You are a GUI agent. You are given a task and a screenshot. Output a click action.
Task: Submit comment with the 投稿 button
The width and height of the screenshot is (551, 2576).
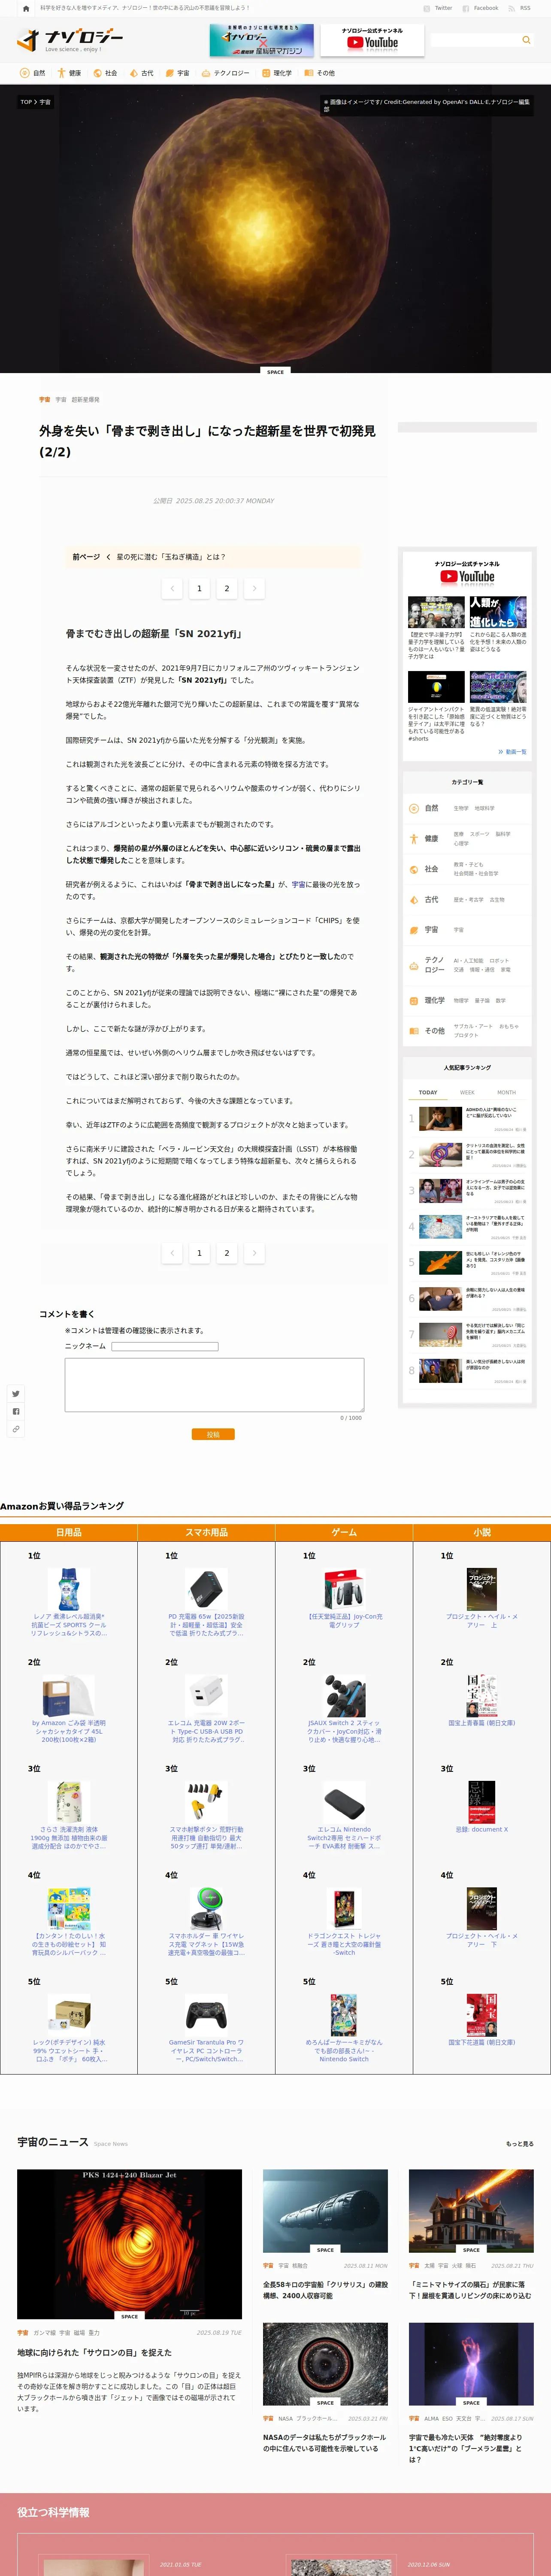pyautogui.click(x=213, y=1434)
